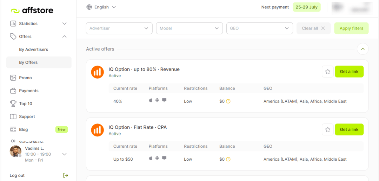Click the Top 10 trophy icon

click(x=13, y=103)
